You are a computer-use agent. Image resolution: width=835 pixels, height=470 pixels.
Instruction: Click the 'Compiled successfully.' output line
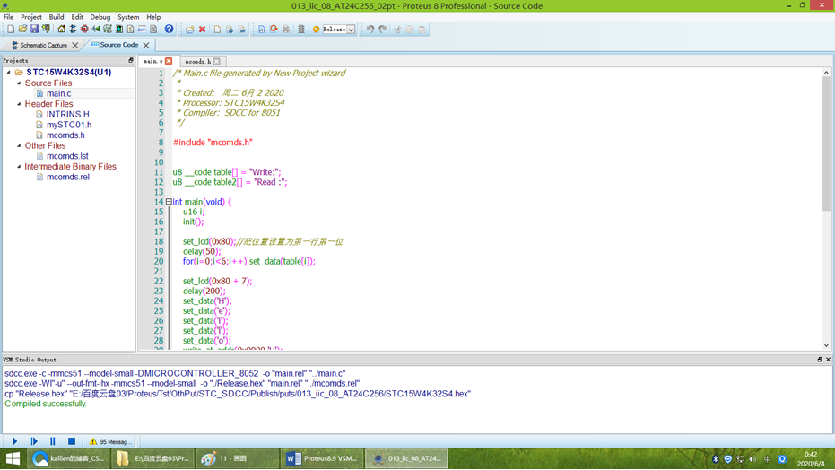[45, 404]
